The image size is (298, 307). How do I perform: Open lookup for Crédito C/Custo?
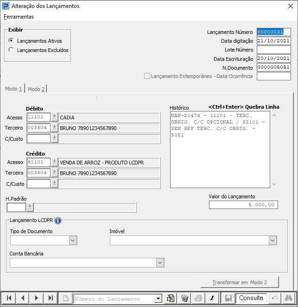pos(55,183)
